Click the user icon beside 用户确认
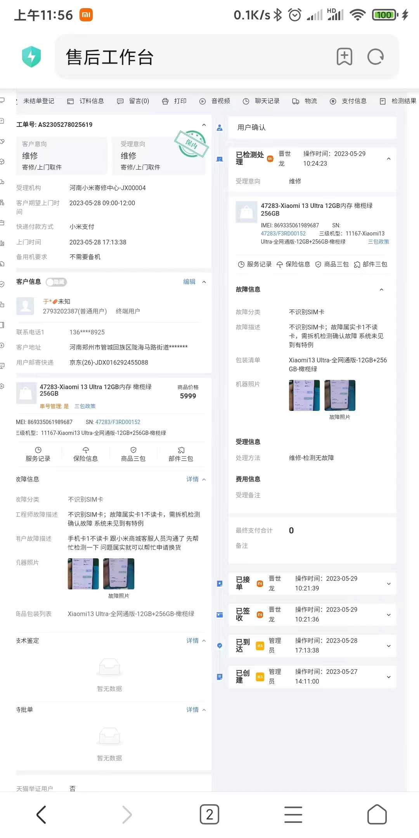The width and height of the screenshot is (419, 838). coord(220,128)
